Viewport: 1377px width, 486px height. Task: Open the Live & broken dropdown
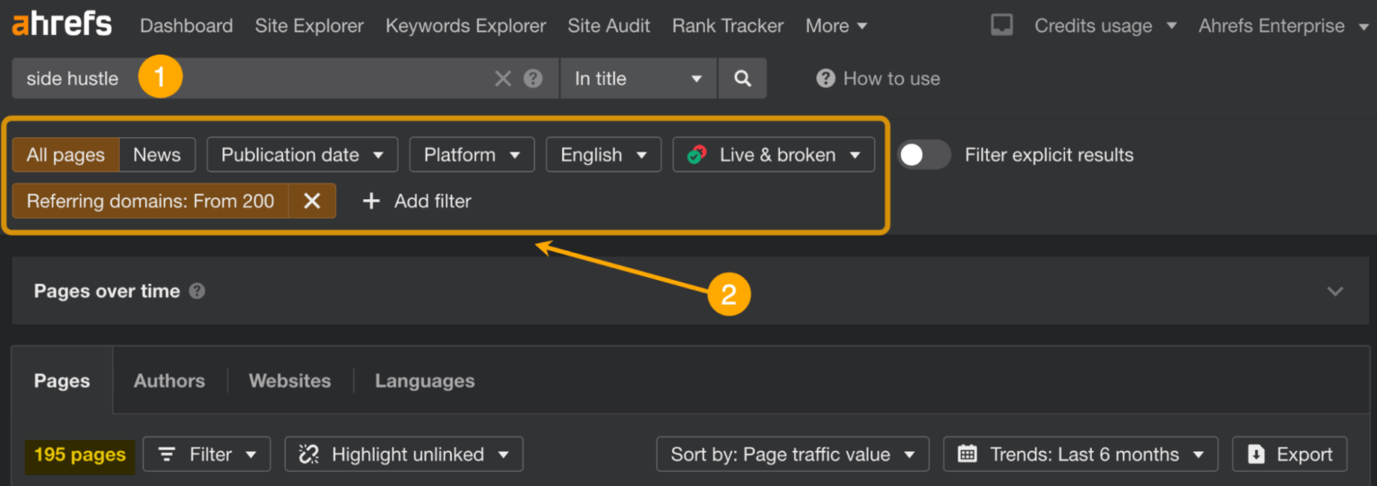(x=773, y=155)
